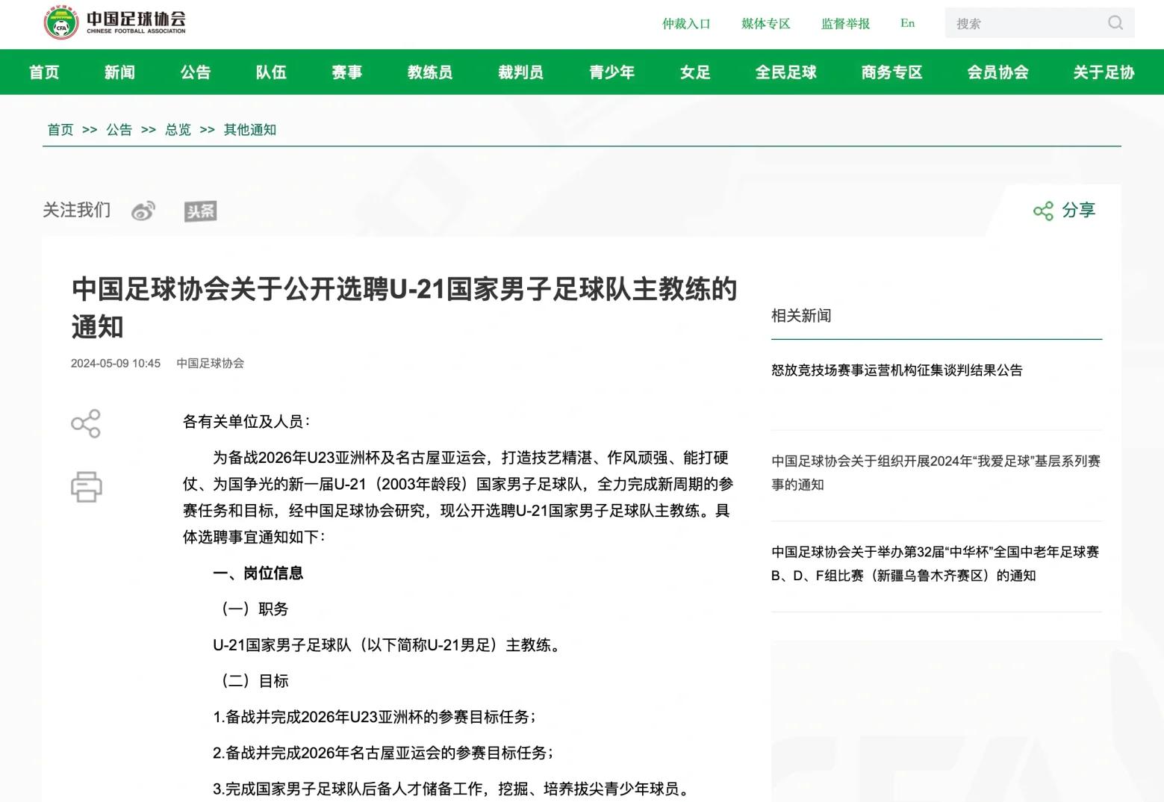Click the 仲裁入口 top link
The image size is (1164, 802).
(686, 23)
